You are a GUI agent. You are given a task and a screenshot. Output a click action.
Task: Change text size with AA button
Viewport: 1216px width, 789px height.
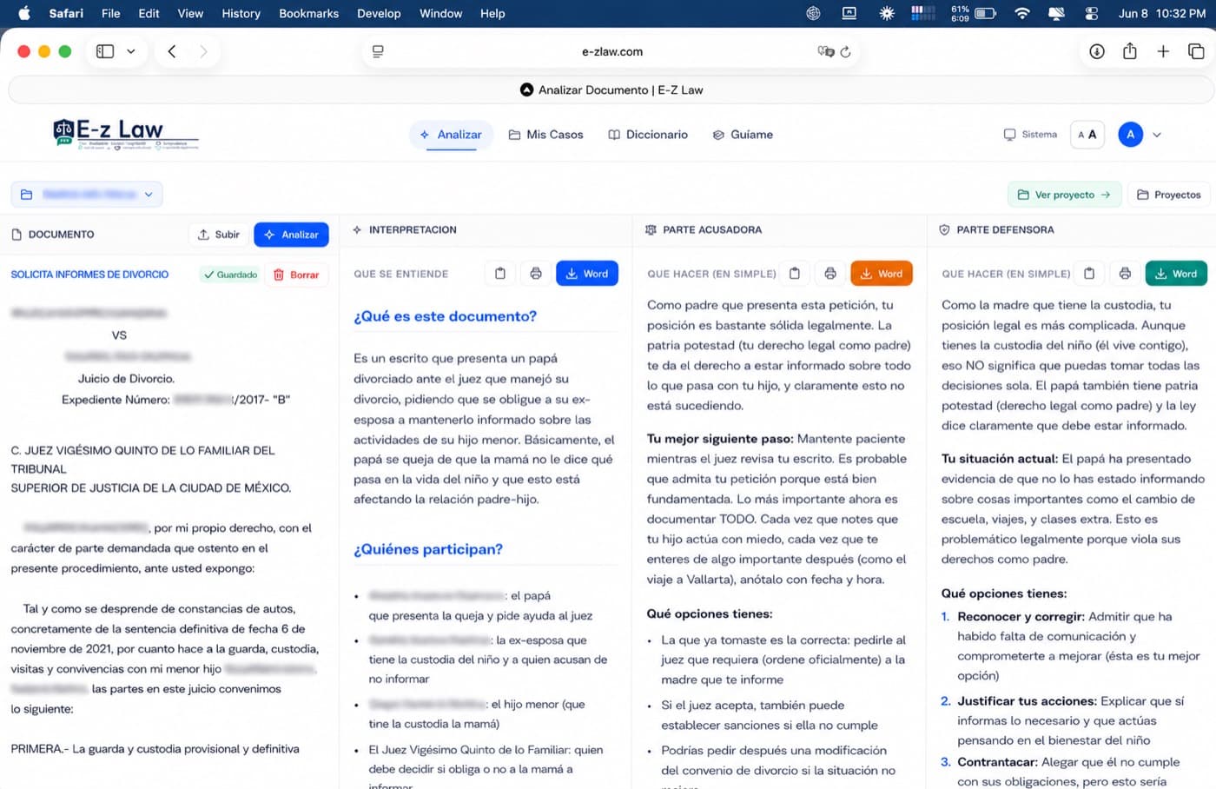tap(1087, 135)
